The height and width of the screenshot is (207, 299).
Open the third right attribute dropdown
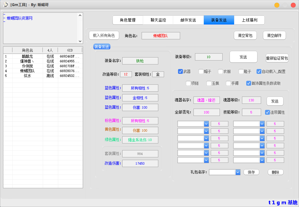262,138
